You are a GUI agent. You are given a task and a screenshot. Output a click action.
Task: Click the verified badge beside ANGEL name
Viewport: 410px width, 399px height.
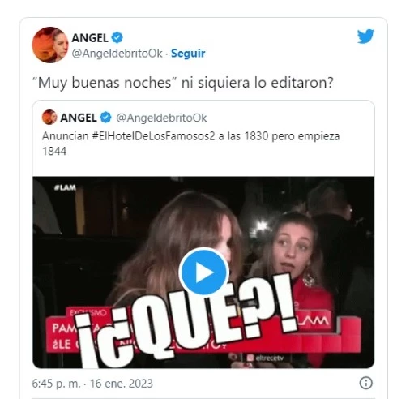[117, 37]
